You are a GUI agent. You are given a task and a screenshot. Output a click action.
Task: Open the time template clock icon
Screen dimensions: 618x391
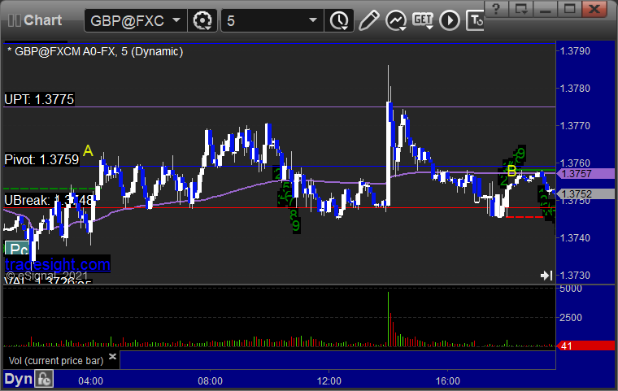[339, 20]
